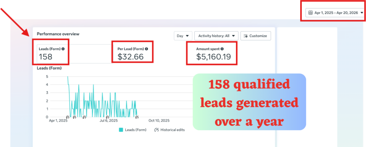Toggle Historical edits in chart legend
Viewport: 366px width, 147px height.
tap(169, 130)
